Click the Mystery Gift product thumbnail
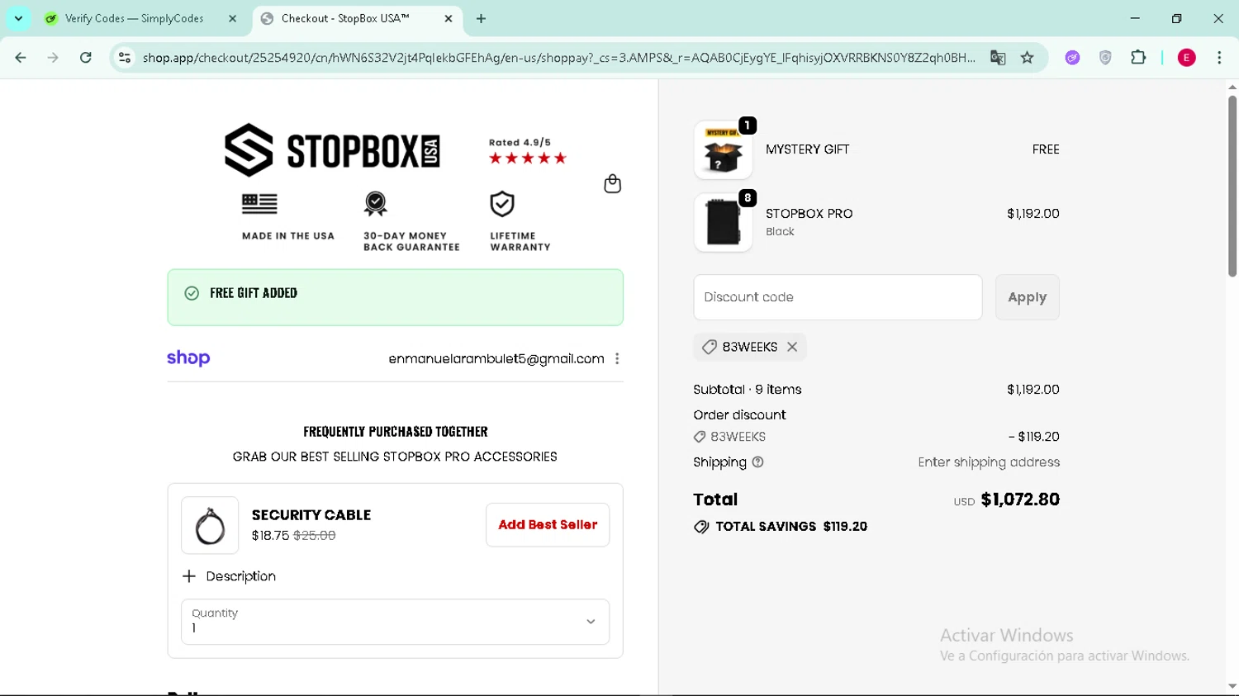Screen dimensions: 1239x696 point(723,150)
